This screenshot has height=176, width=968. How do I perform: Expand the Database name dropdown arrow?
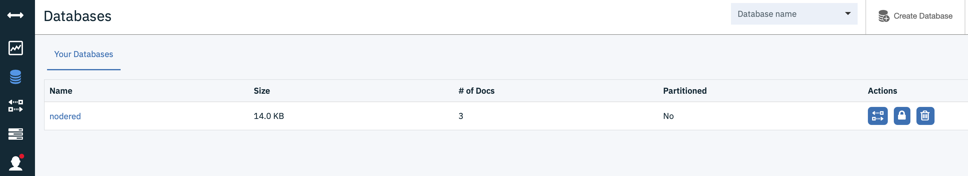point(848,14)
